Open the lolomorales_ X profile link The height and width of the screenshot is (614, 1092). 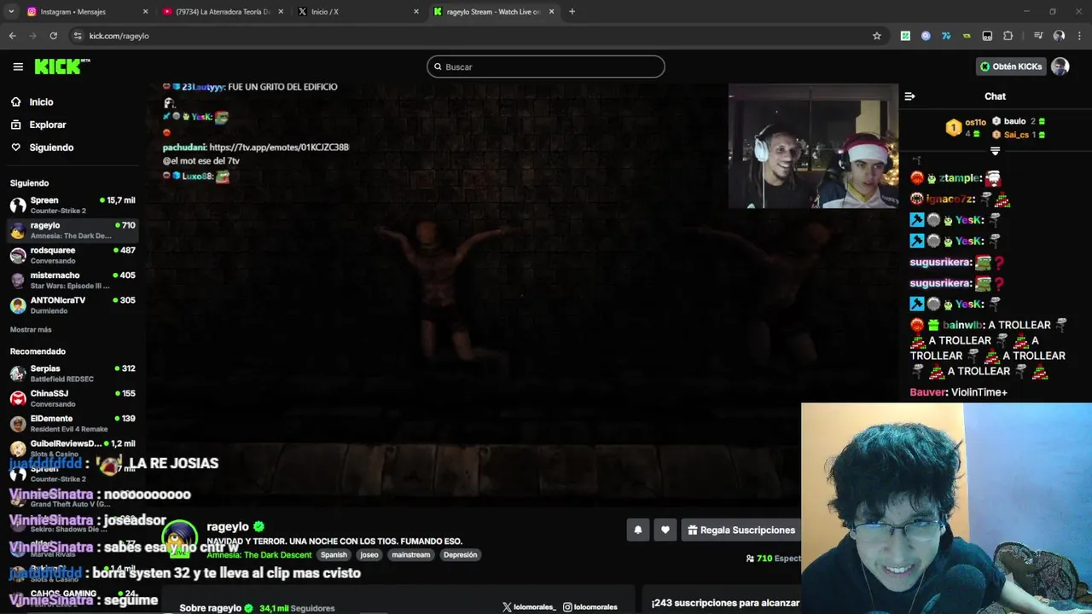(529, 607)
